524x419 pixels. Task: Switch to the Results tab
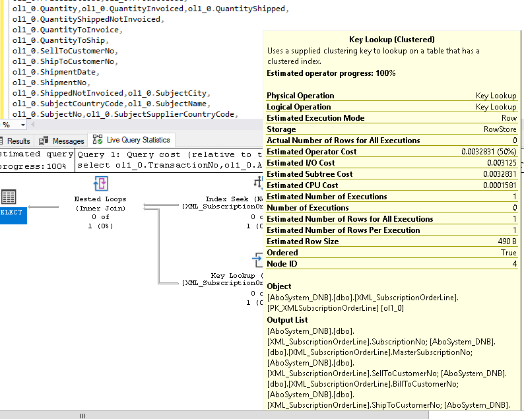16,141
